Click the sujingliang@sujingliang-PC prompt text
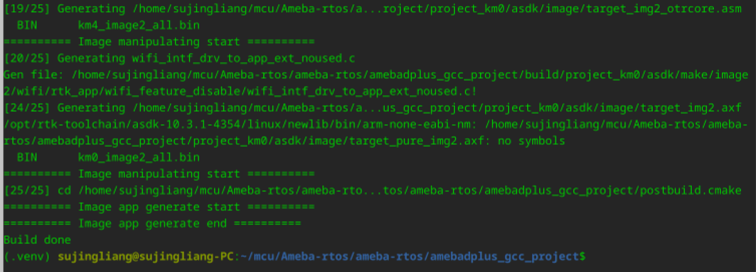 click(145, 257)
